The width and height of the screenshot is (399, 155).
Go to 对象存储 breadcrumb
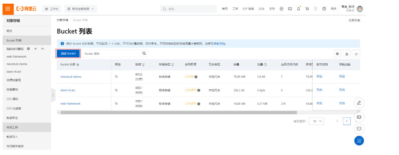coord(62,20)
